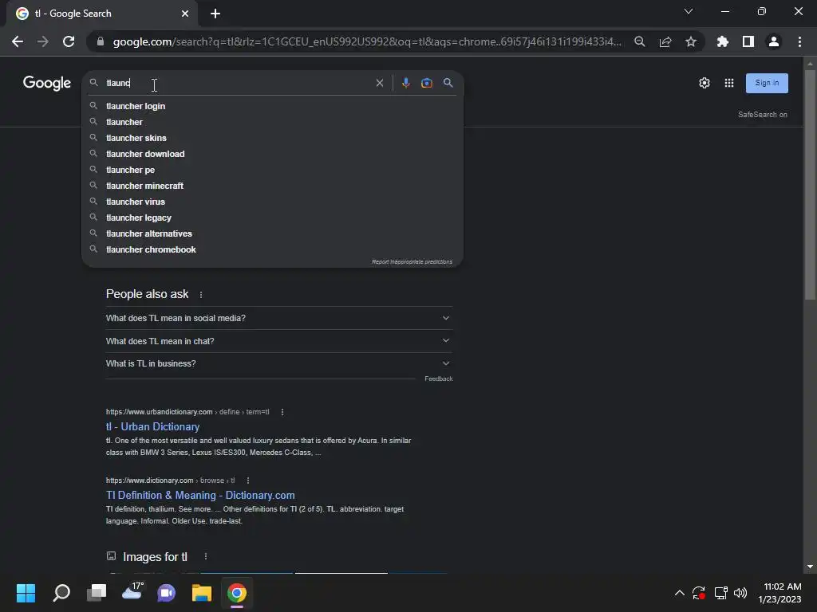This screenshot has width=817, height=612.
Task: Open the Dictionary.com result options menu
Action: tap(248, 481)
